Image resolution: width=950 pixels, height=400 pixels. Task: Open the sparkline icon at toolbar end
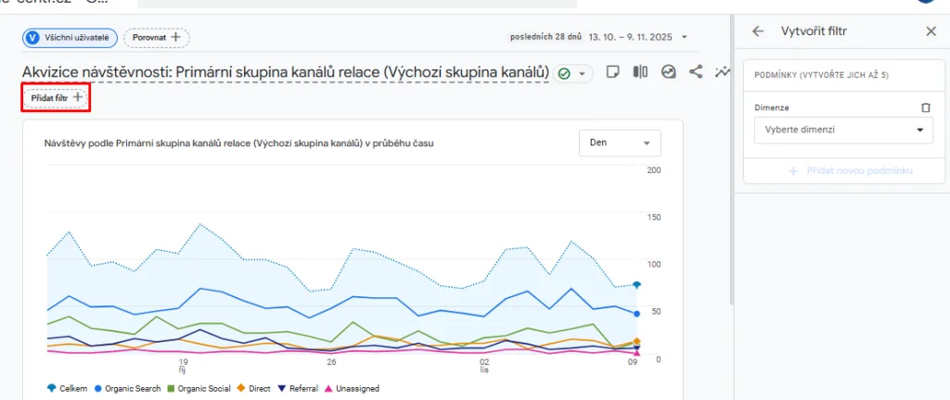coord(722,72)
